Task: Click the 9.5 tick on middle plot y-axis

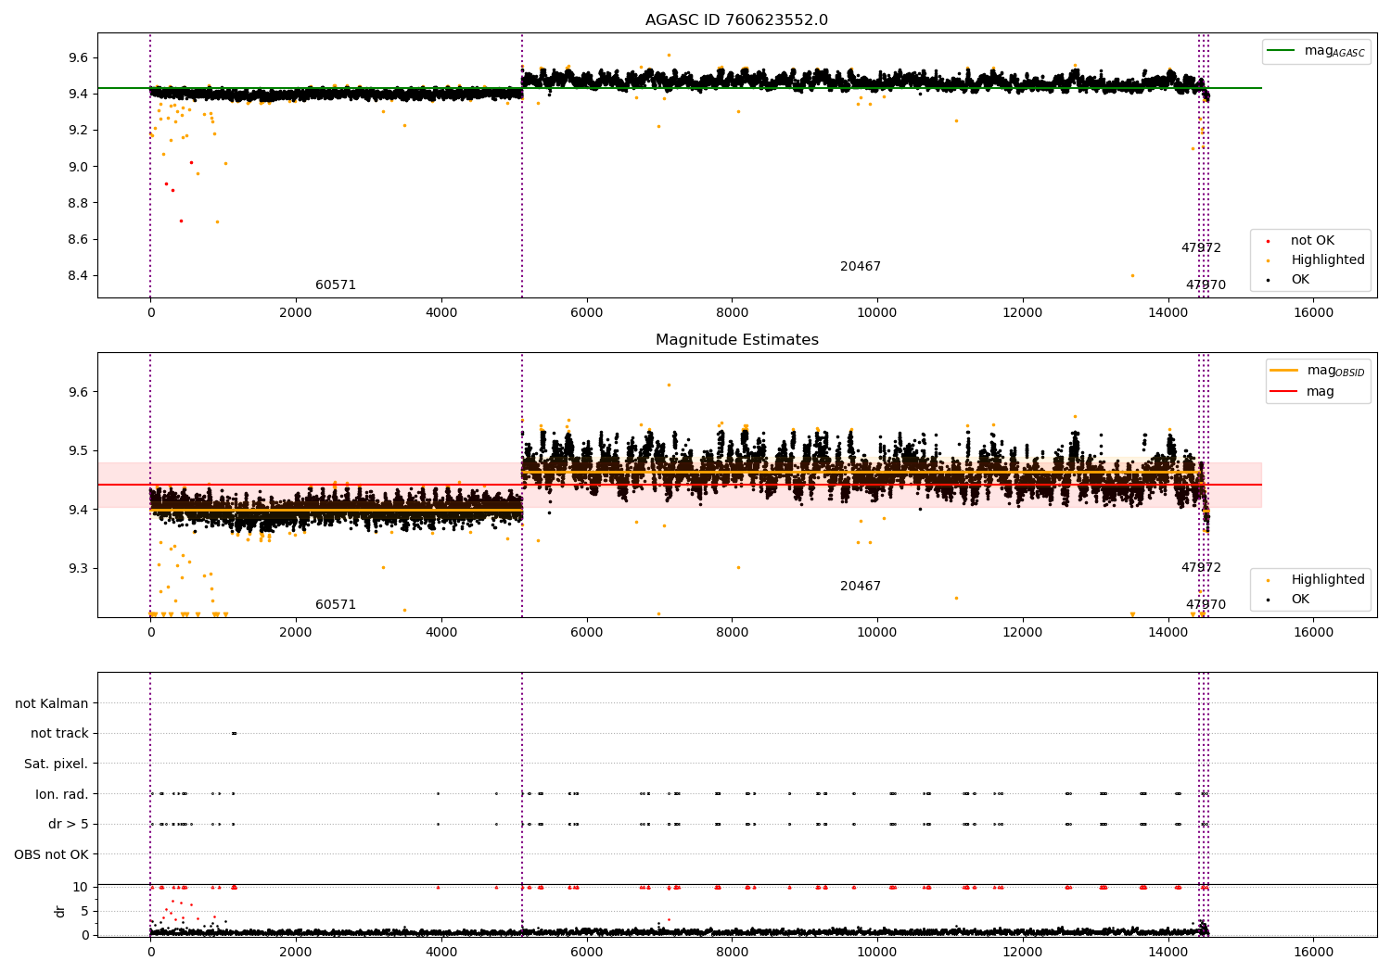Action: (78, 451)
